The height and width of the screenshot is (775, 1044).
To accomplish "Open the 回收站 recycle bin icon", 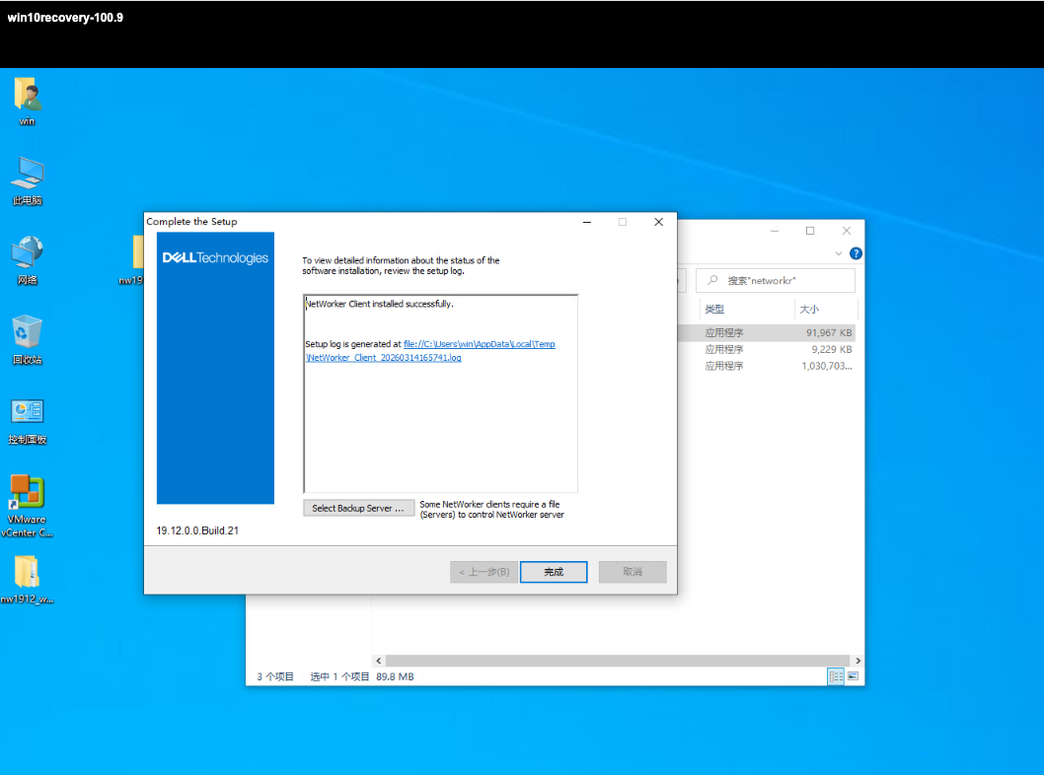I will click(x=27, y=340).
